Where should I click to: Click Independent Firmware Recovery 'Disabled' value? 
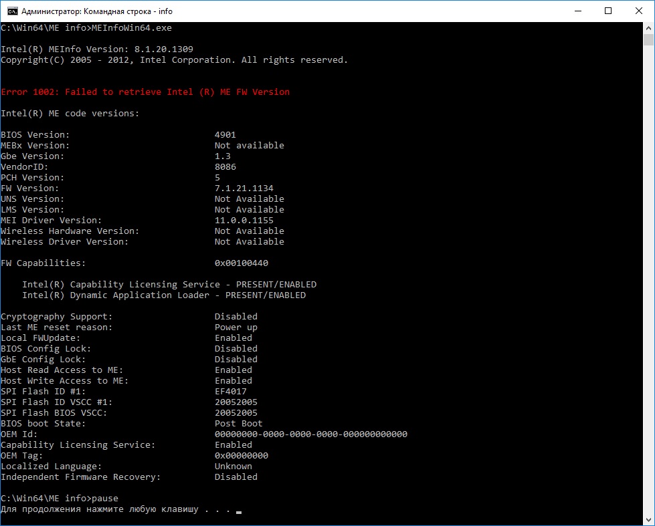pyautogui.click(x=236, y=477)
